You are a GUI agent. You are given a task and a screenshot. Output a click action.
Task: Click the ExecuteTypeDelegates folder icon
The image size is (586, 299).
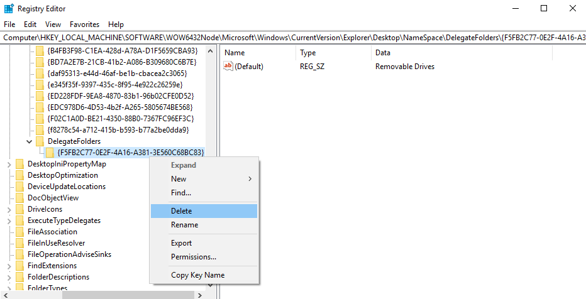pyautogui.click(x=20, y=220)
